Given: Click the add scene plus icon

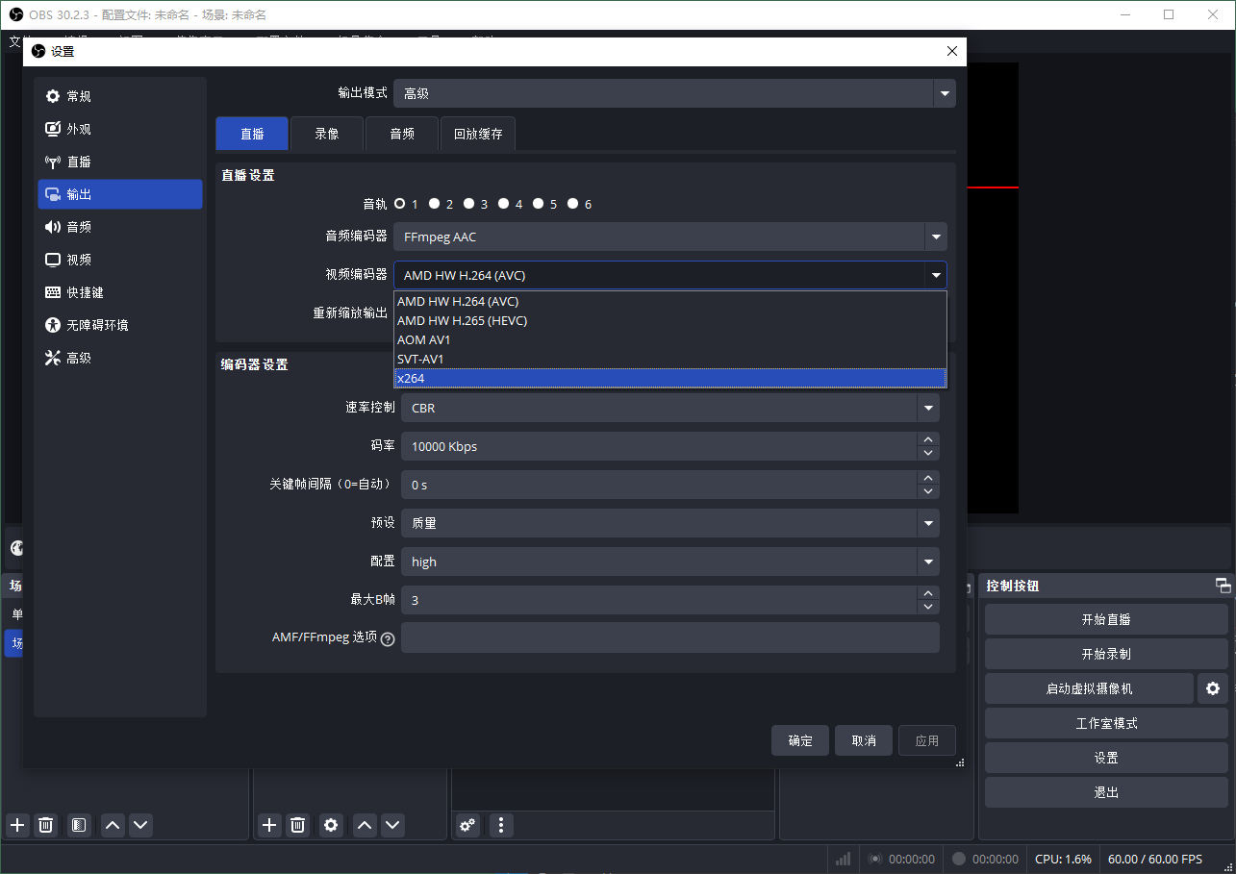Looking at the screenshot, I should click(x=17, y=825).
